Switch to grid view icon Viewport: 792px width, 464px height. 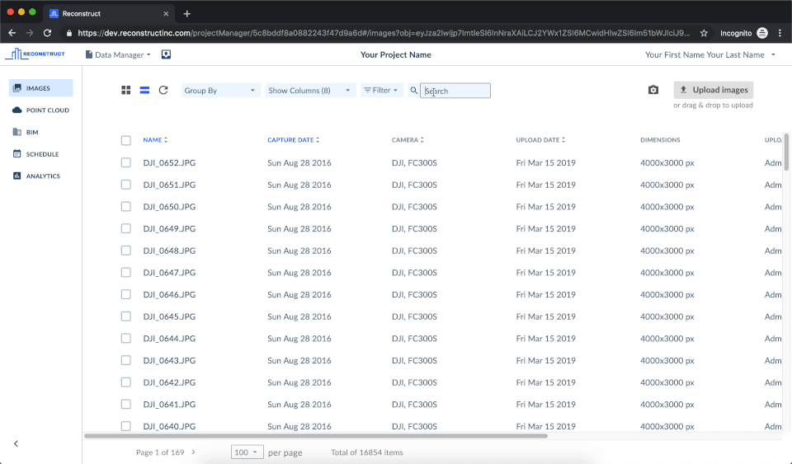pyautogui.click(x=126, y=91)
